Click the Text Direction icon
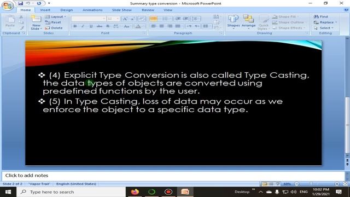Viewport: 350px width, 197px height. coord(216,17)
